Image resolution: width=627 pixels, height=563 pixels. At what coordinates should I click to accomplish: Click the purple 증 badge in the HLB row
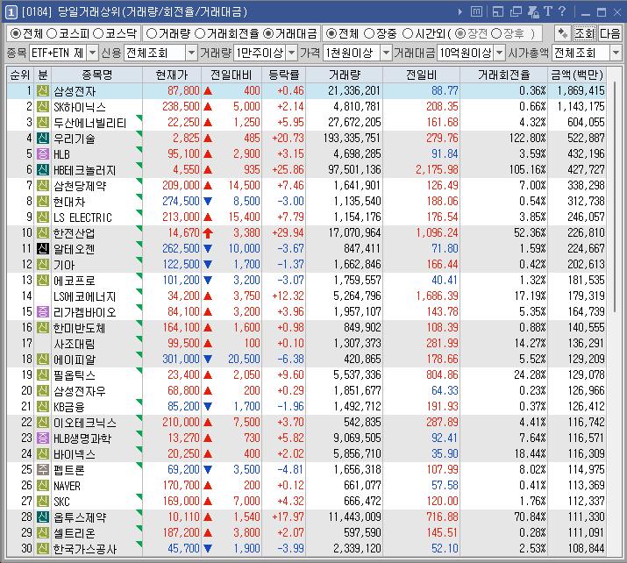pyautogui.click(x=43, y=154)
